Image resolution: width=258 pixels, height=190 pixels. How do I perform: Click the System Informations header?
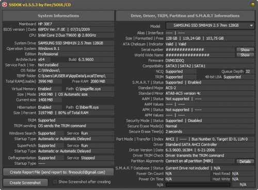(x=58, y=16)
